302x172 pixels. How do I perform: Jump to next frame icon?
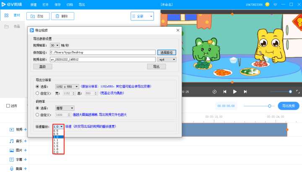tap(245, 92)
